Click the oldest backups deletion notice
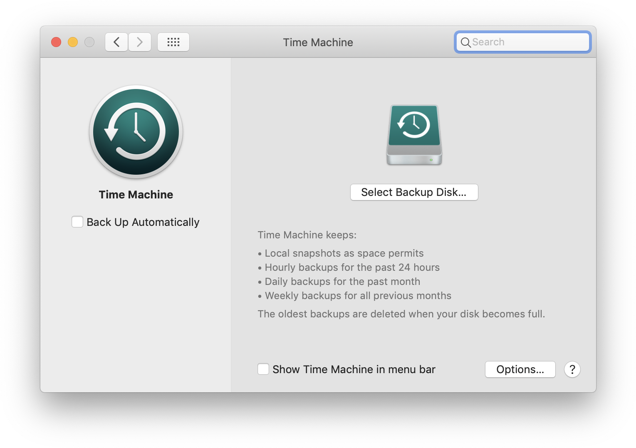The width and height of the screenshot is (636, 448). [401, 314]
